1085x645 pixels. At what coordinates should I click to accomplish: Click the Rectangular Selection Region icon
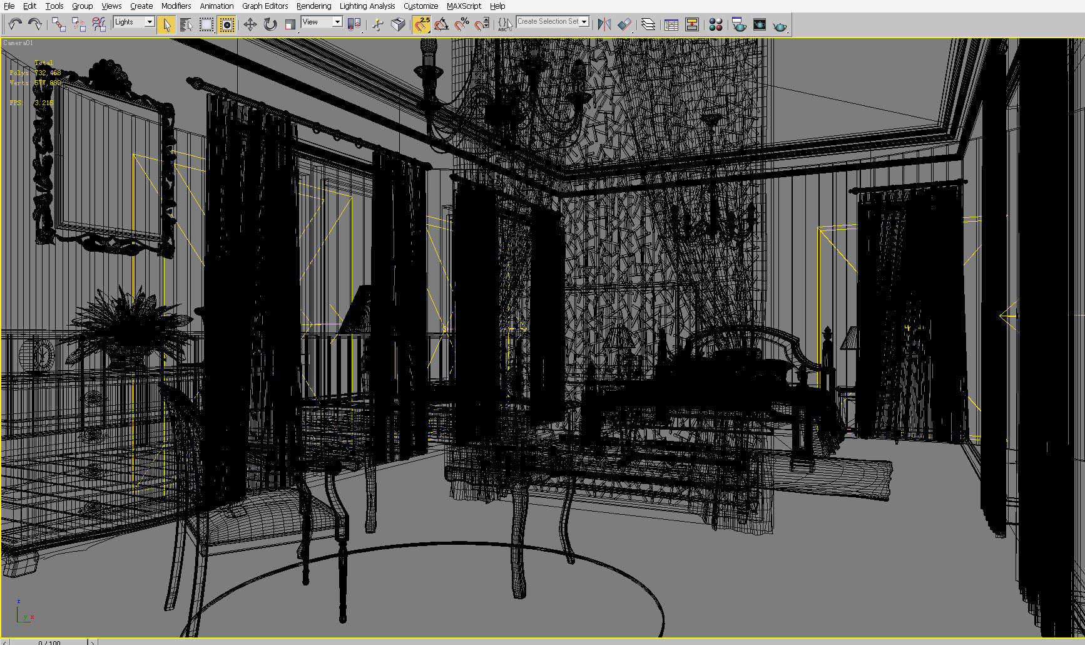tap(206, 24)
